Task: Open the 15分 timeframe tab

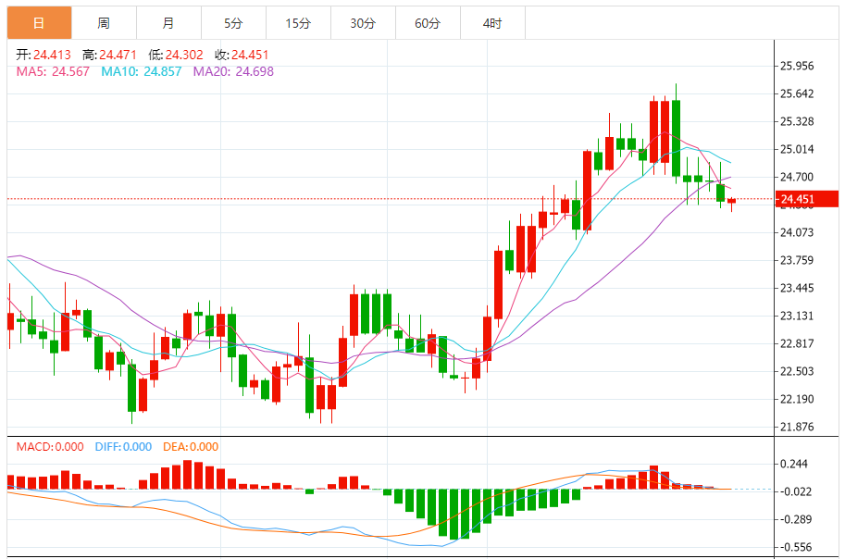Action: 298,23
